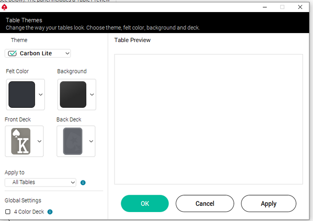This screenshot has height=221, width=313.
Task: Minimize the Table Themes window
Action: (x=265, y=7)
